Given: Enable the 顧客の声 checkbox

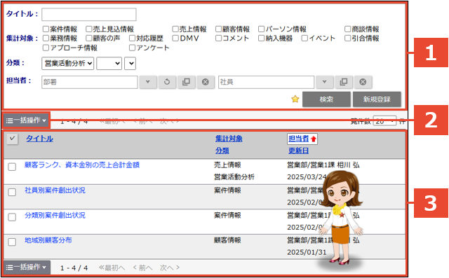Looking at the screenshot, I should (x=89, y=38).
